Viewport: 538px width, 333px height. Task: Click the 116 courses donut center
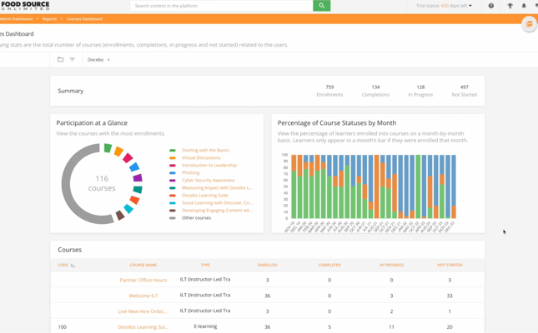pyautogui.click(x=102, y=183)
